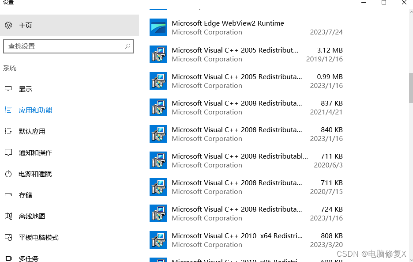Click icon of Visual C++ 2005 3.12 MB

[x=158, y=54]
